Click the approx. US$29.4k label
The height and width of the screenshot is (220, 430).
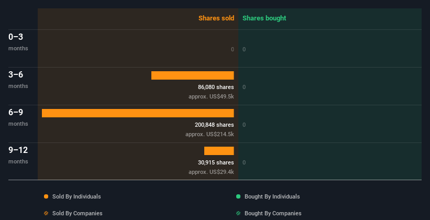click(x=211, y=172)
